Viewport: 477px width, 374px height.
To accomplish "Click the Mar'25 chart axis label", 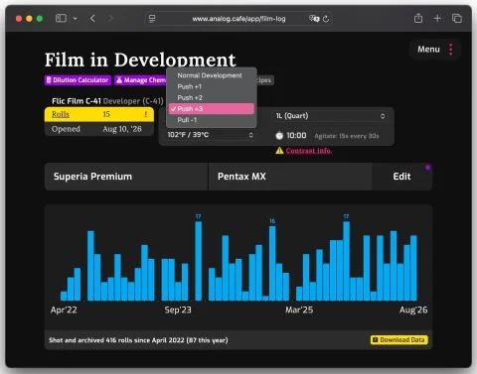I will pos(299,310).
